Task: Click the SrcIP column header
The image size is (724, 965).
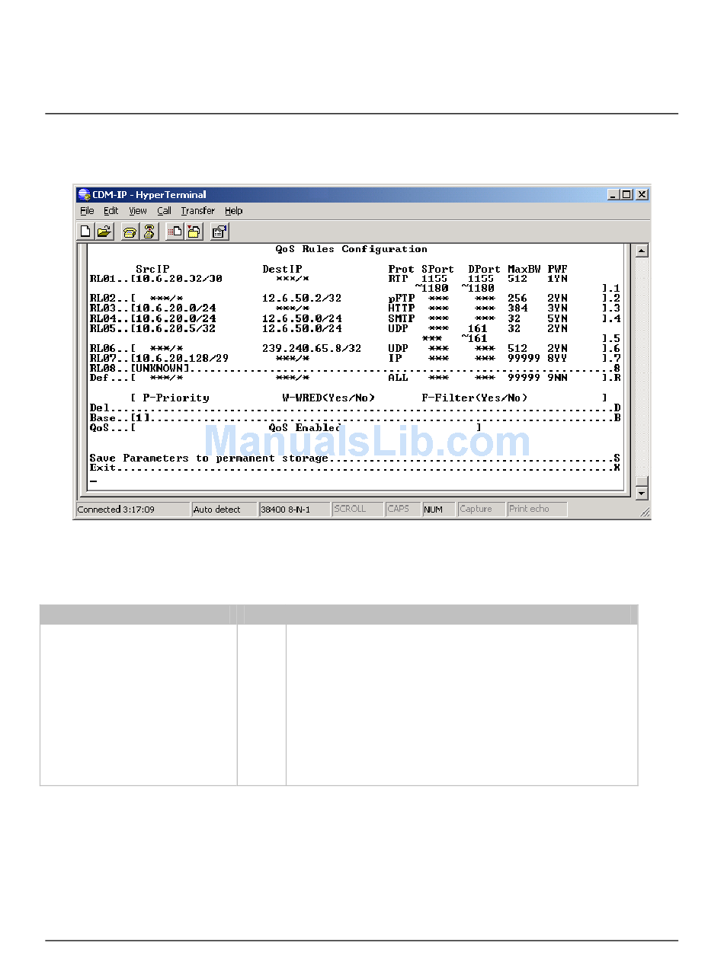Action: click(x=152, y=269)
